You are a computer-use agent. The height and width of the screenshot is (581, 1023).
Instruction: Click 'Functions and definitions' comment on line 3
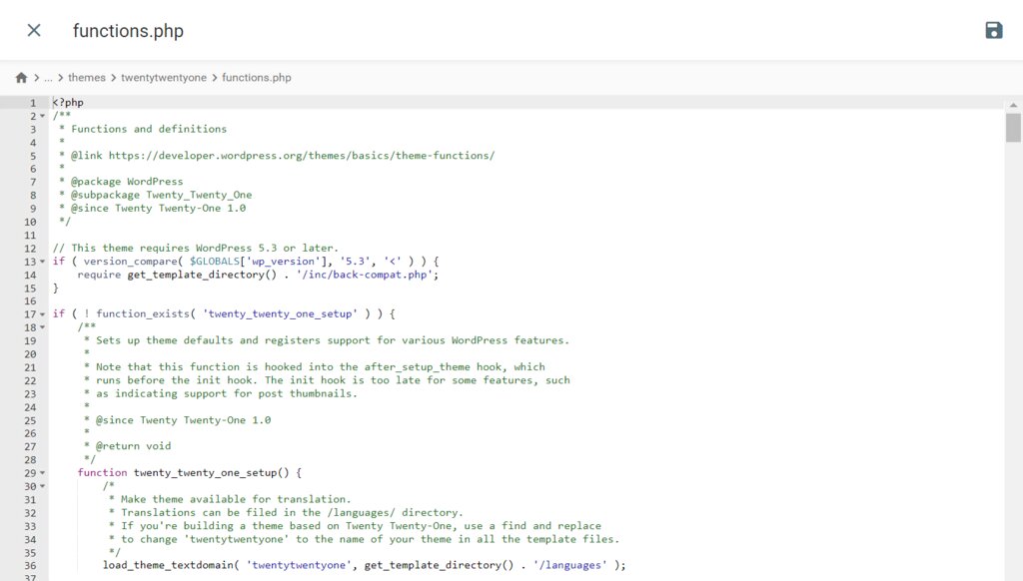(149, 129)
